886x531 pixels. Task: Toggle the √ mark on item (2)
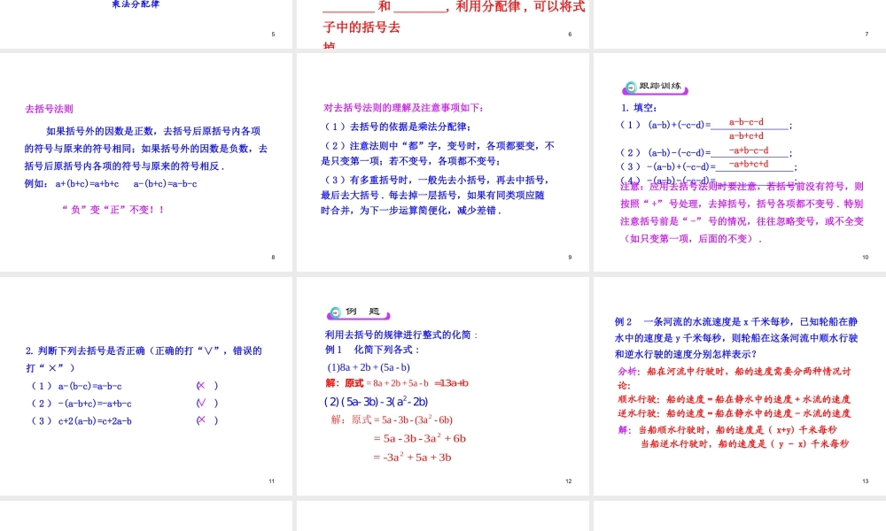[x=200, y=404]
